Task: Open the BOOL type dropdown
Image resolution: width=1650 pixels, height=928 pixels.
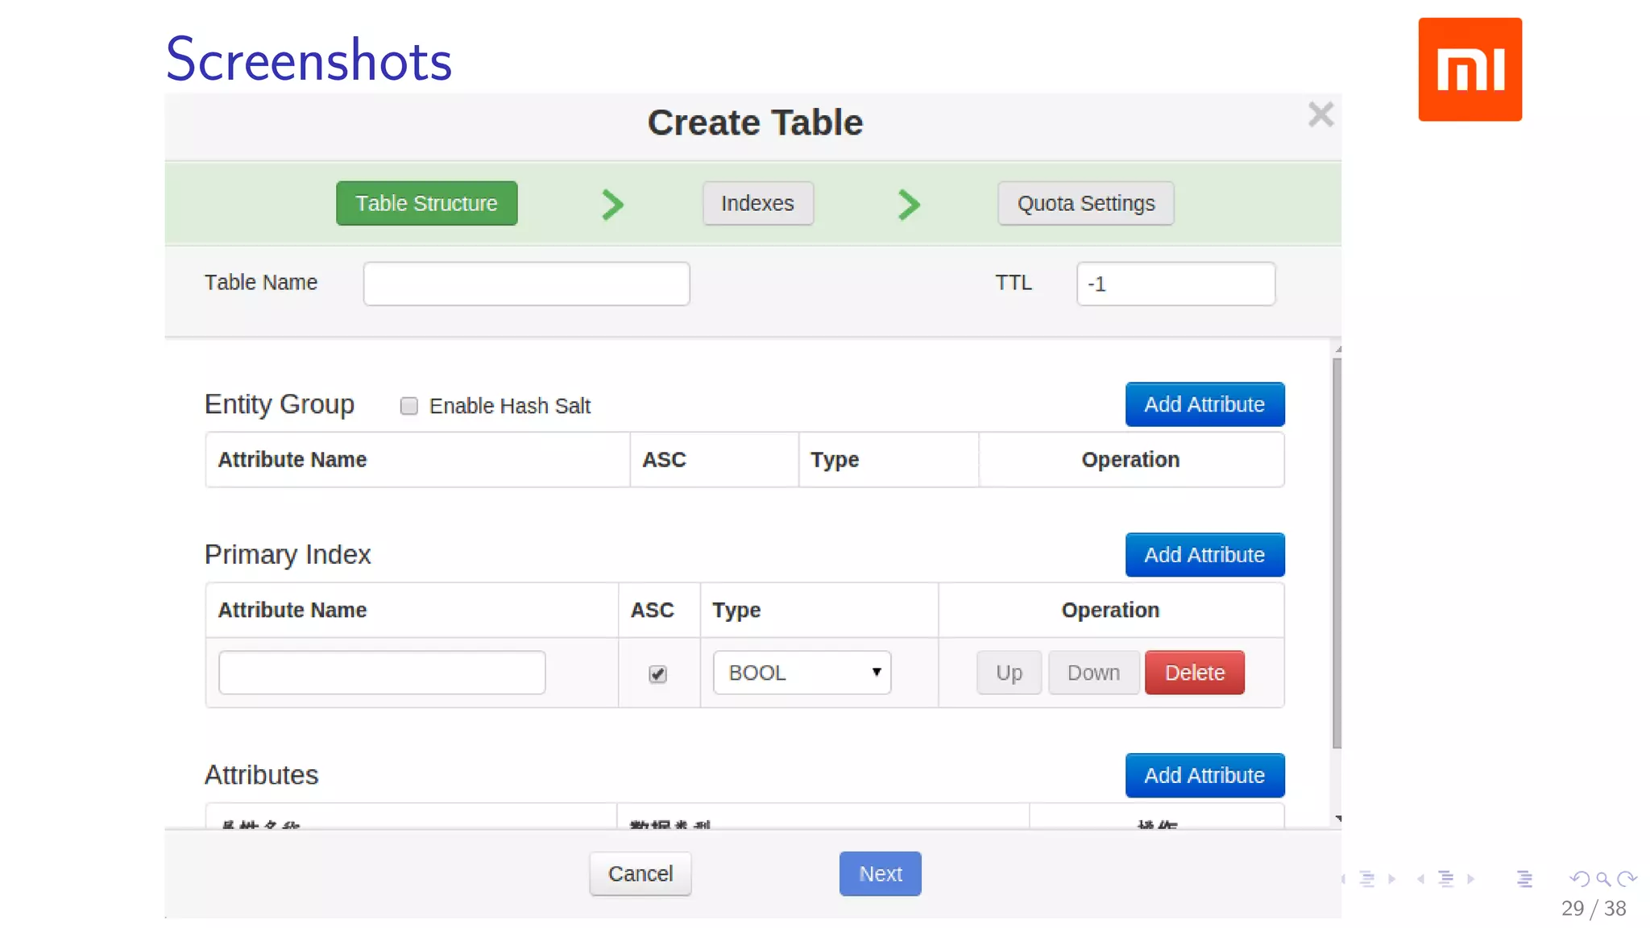Action: (x=802, y=673)
